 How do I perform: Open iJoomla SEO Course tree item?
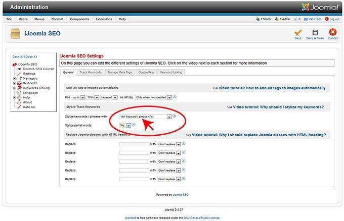pyautogui.click(x=38, y=69)
